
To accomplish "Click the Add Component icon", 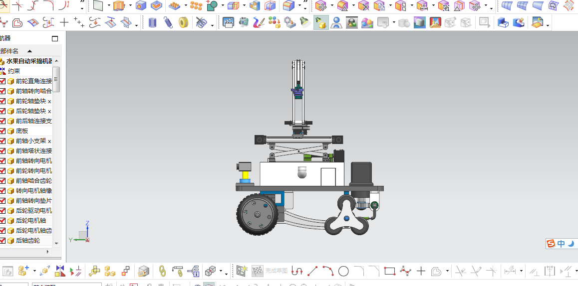I will [x=23, y=272].
